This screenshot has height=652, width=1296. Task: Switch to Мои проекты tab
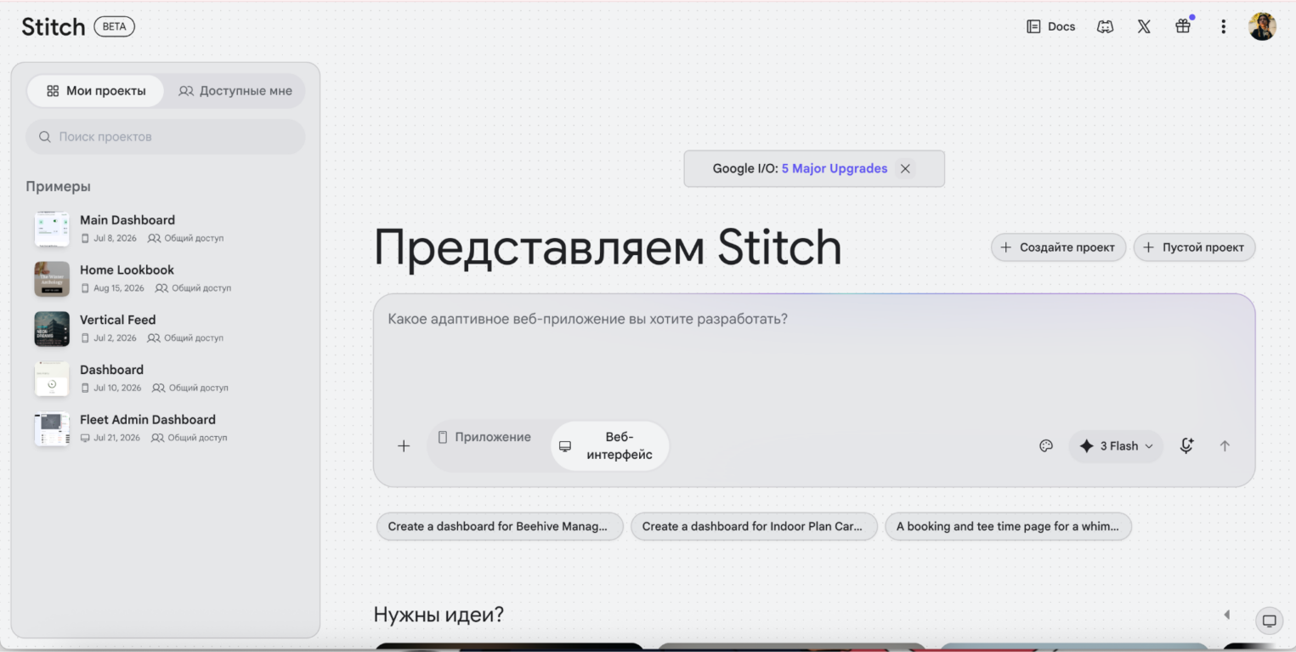96,91
